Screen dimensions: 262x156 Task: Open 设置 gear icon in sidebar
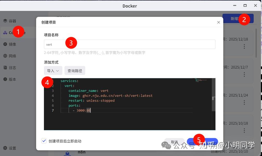(x=5, y=148)
